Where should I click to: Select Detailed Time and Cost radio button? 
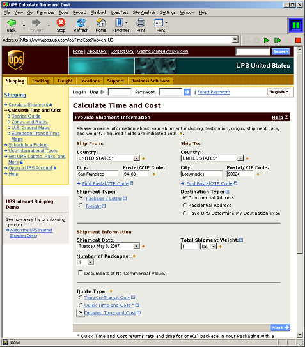(x=81, y=312)
